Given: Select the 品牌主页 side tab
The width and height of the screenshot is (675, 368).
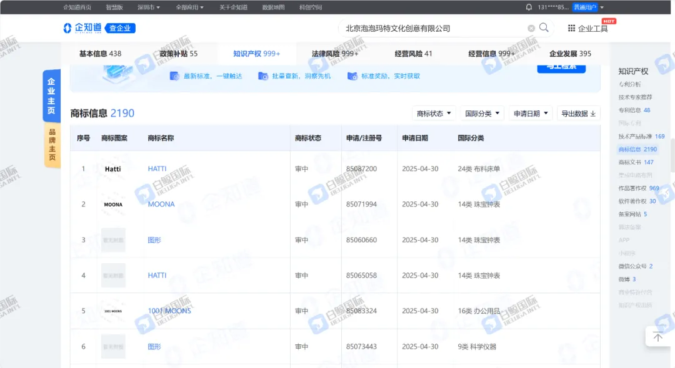Looking at the screenshot, I should [x=52, y=145].
